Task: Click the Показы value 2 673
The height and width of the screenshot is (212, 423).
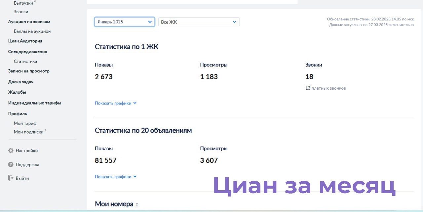Action: click(x=104, y=77)
